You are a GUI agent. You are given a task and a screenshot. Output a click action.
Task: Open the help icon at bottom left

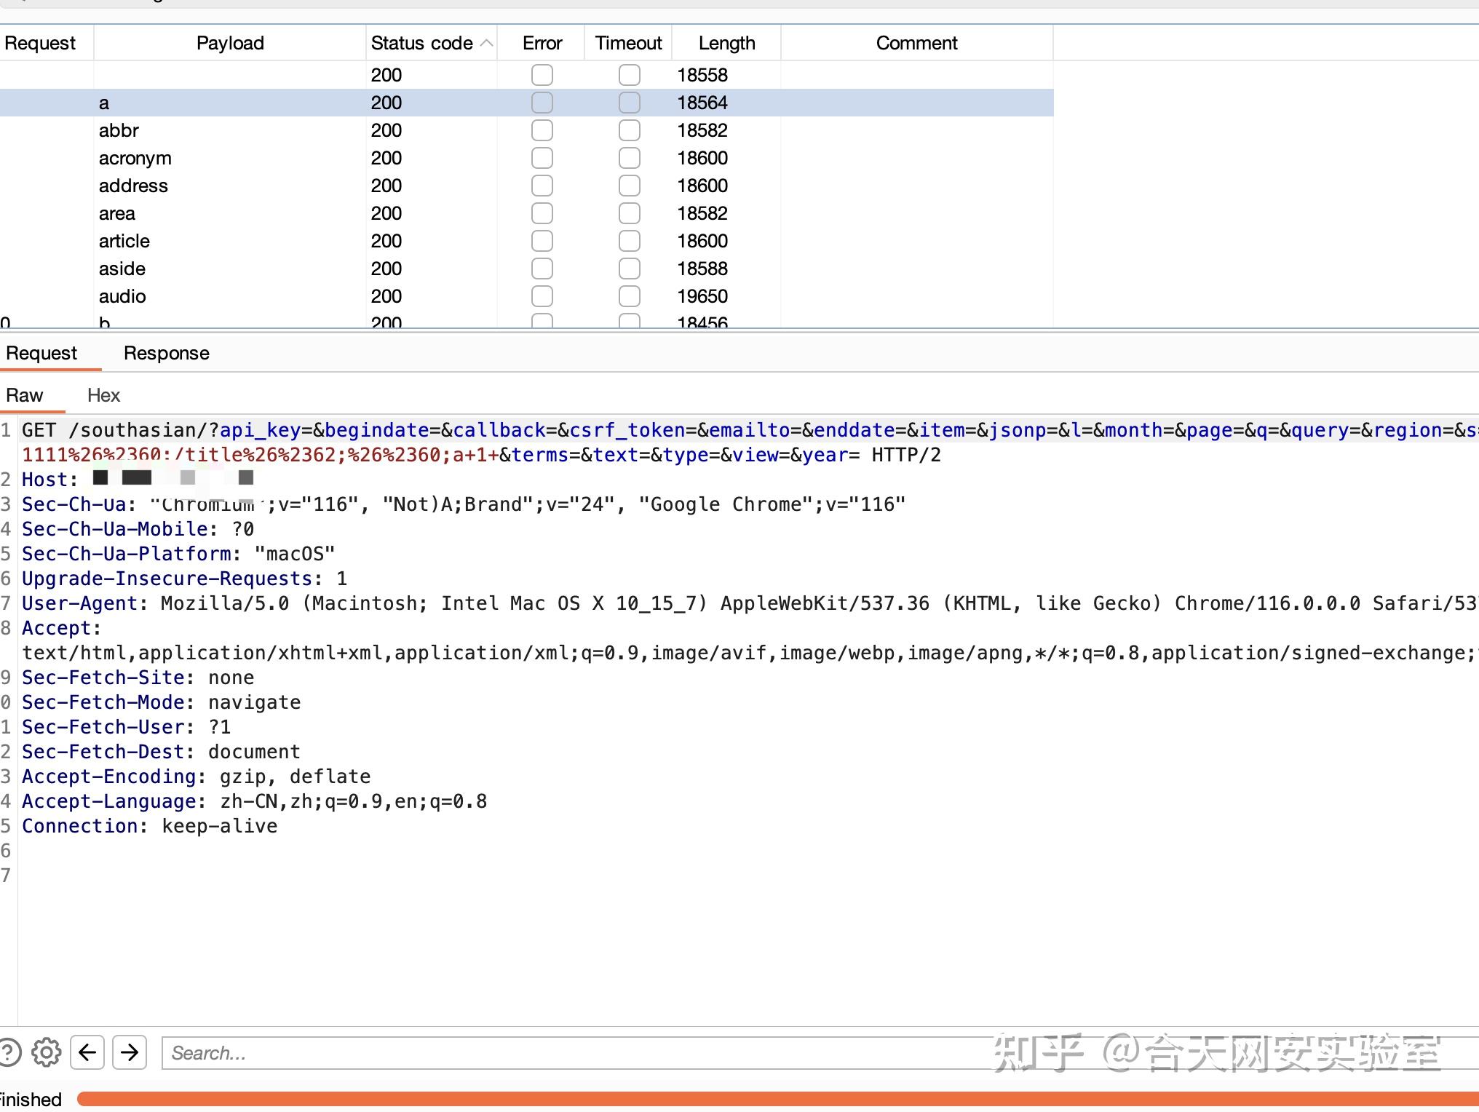click(x=9, y=1052)
